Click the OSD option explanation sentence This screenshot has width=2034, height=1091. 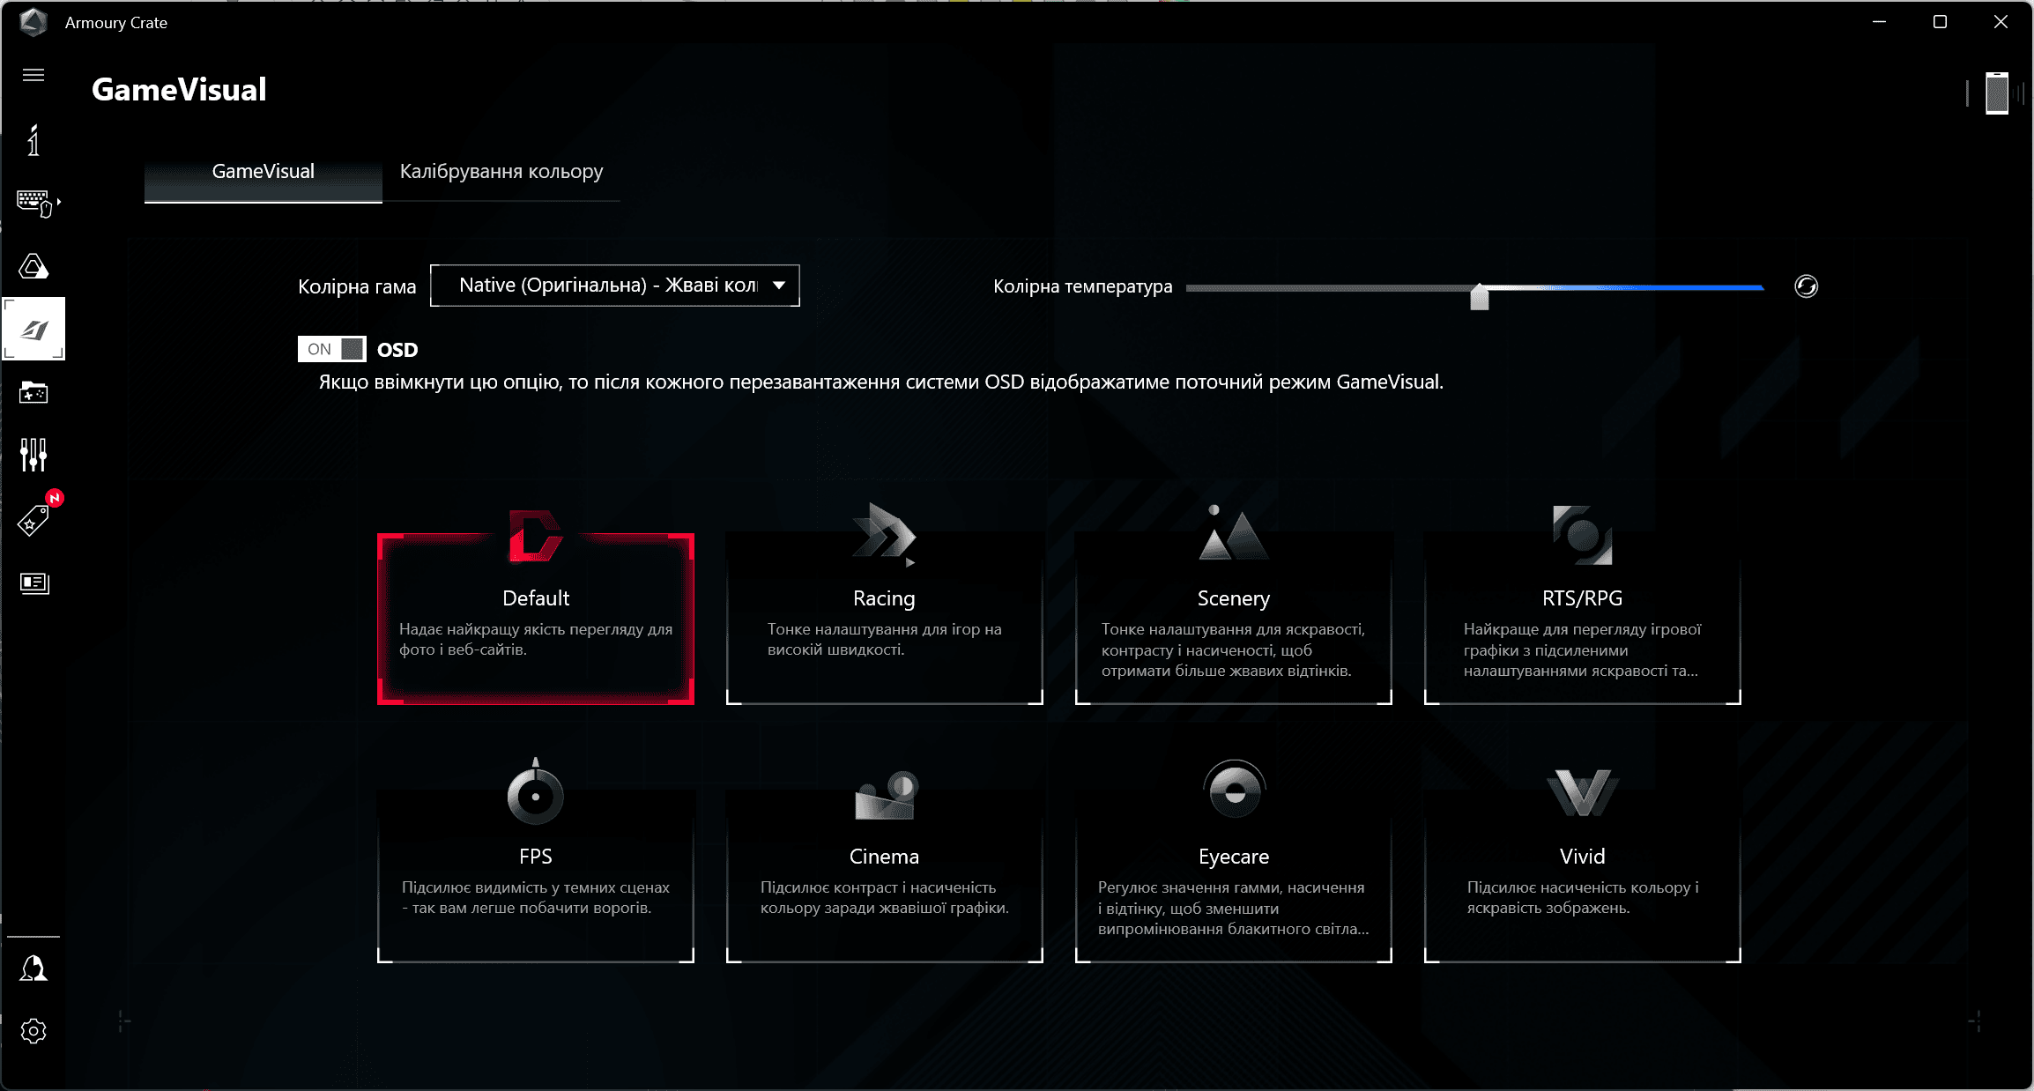coord(880,382)
